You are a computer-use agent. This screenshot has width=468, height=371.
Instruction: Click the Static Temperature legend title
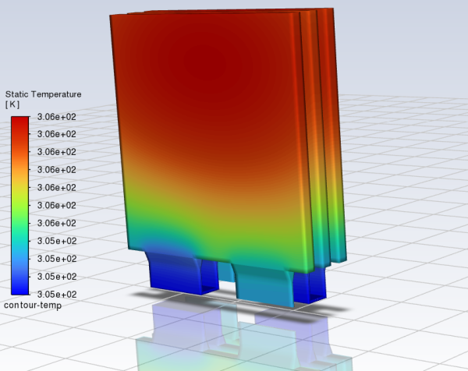click(x=43, y=94)
